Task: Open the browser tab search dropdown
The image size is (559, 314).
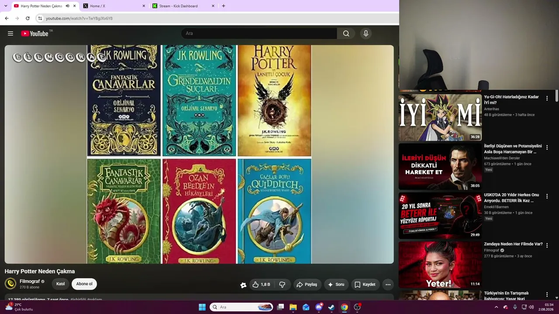Action: (6, 6)
